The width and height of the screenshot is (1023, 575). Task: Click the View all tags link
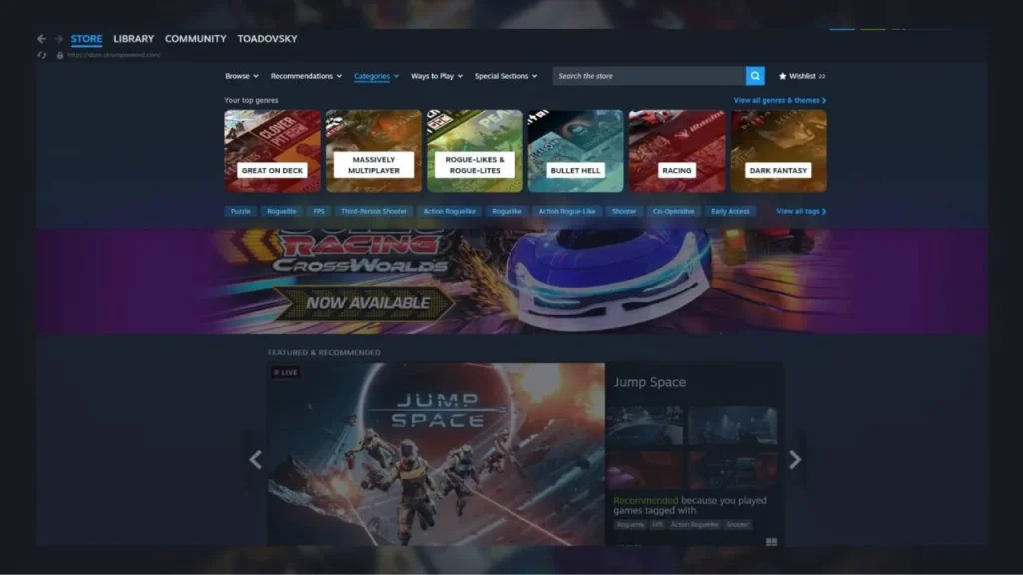pos(801,212)
